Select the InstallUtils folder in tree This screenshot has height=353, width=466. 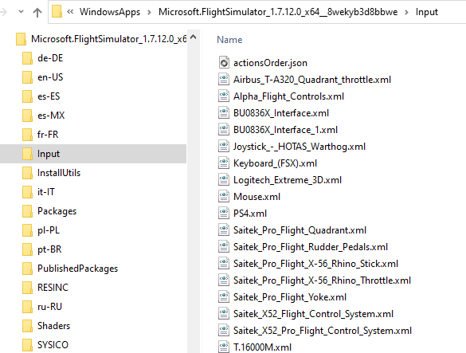click(52, 173)
